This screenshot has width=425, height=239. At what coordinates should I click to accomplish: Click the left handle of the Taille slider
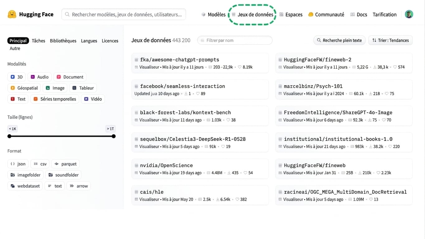(x=9, y=136)
